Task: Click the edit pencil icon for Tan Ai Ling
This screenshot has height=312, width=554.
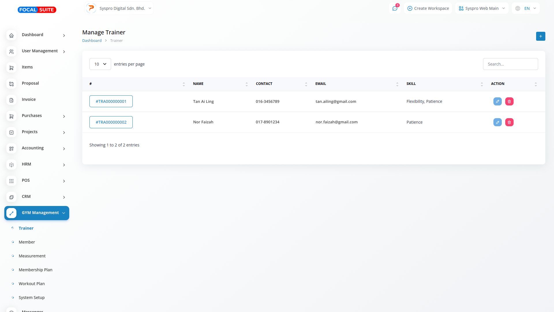Action: (x=497, y=101)
